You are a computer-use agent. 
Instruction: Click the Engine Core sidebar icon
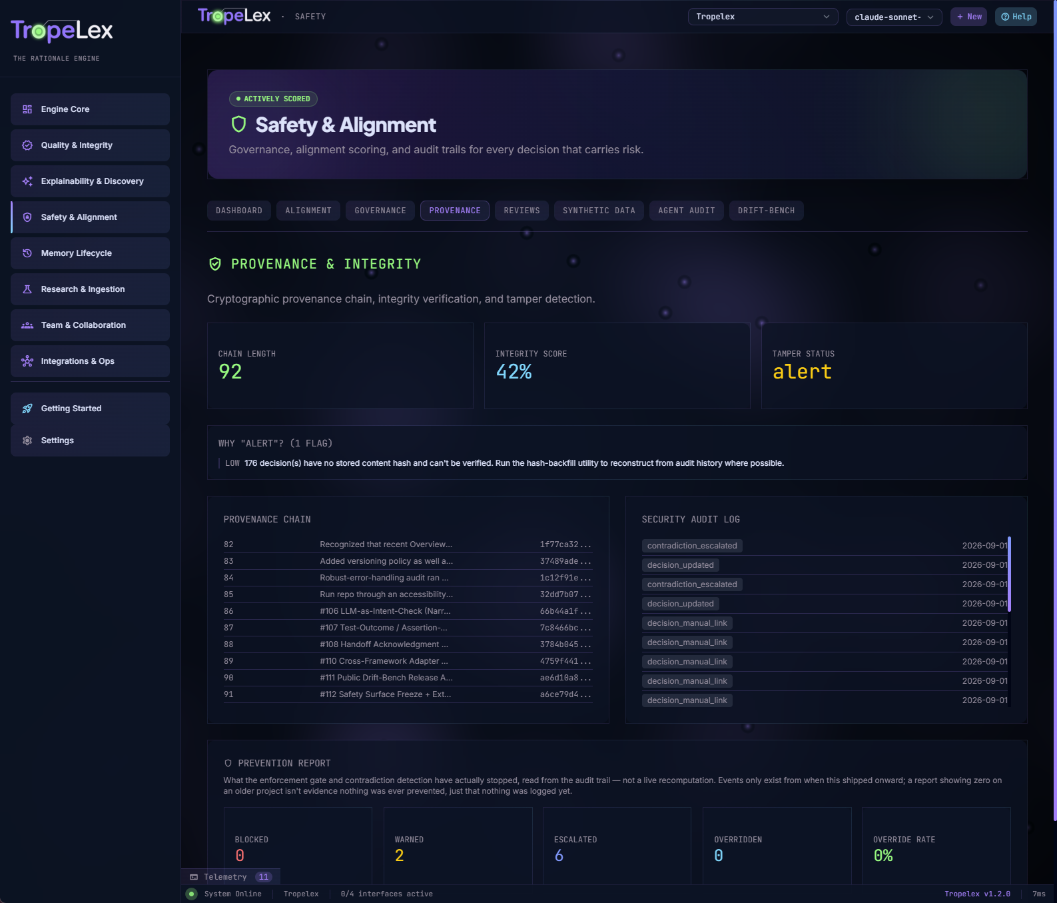click(27, 109)
